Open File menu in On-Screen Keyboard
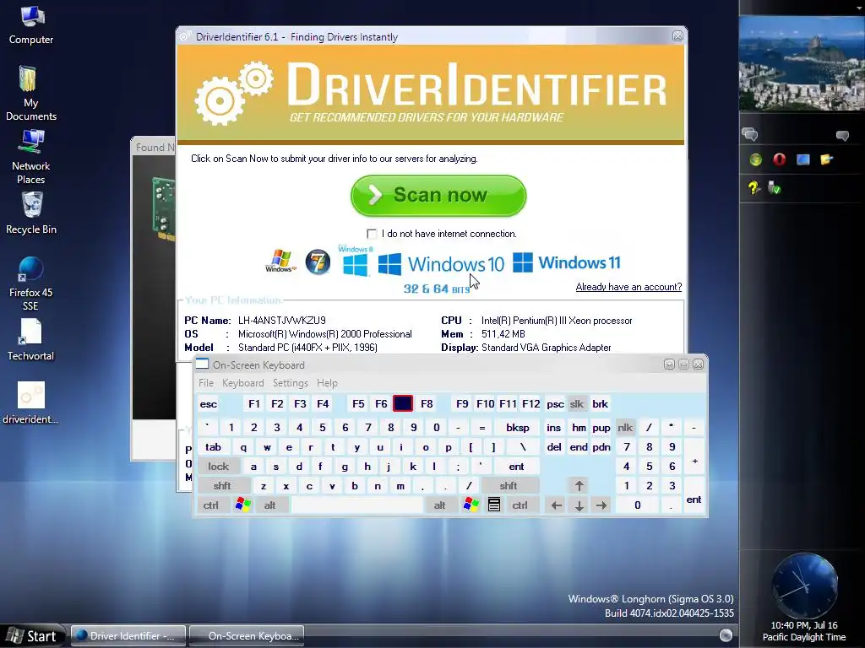This screenshot has height=648, width=865. 206,383
